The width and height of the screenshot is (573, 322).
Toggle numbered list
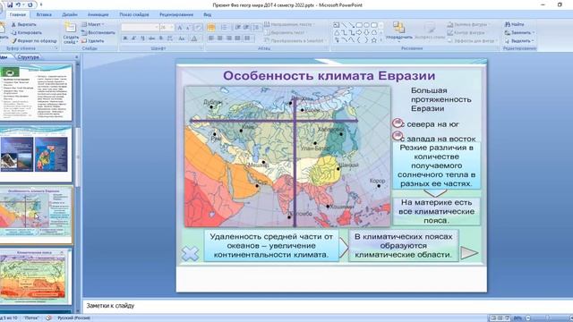[x=224, y=28]
